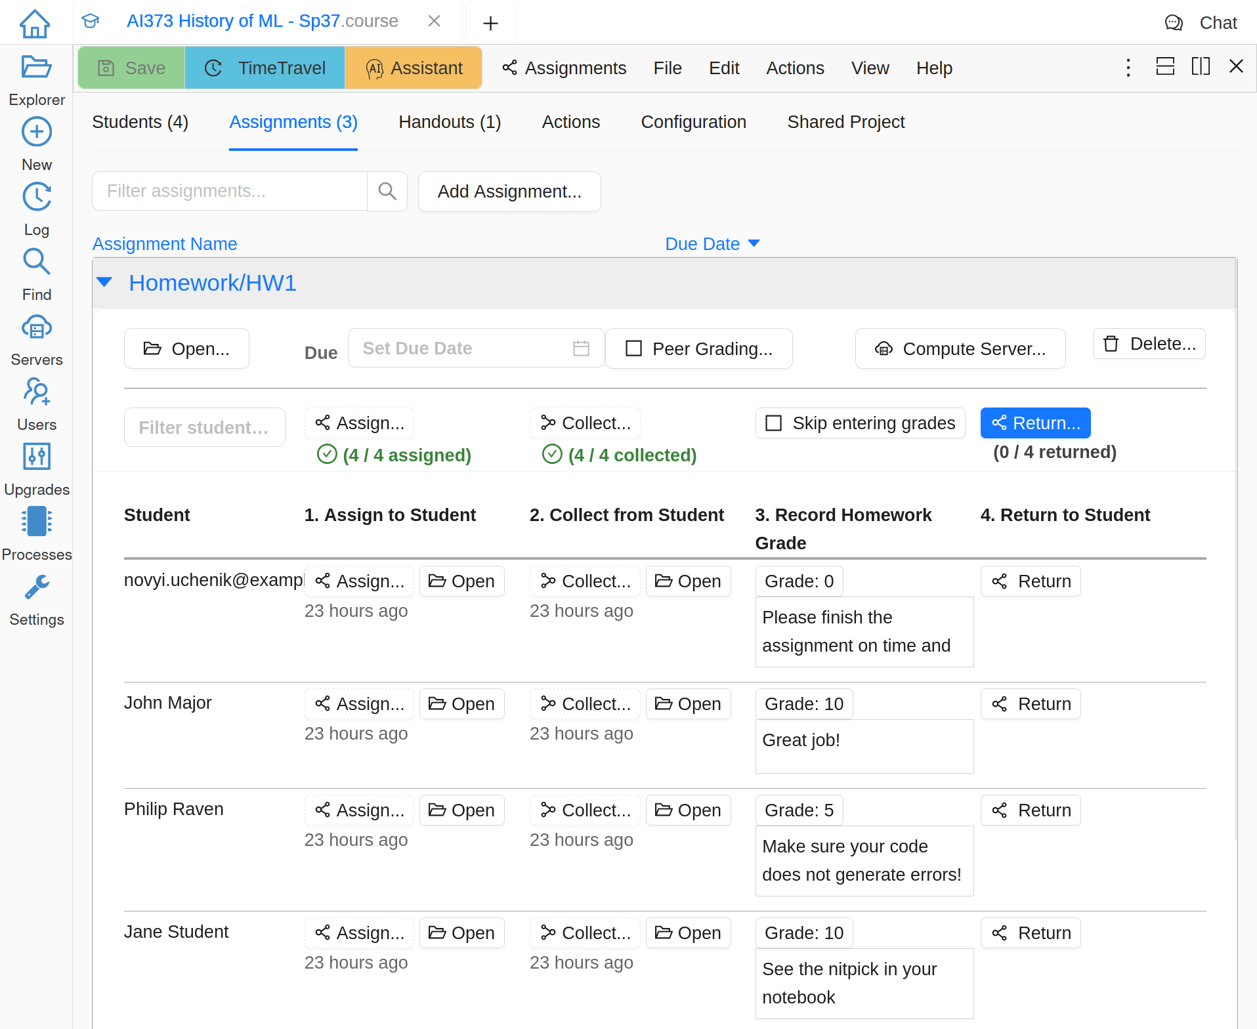Viewport: 1257px width, 1029px height.
Task: Sort by Due Date column arrow
Action: (754, 244)
